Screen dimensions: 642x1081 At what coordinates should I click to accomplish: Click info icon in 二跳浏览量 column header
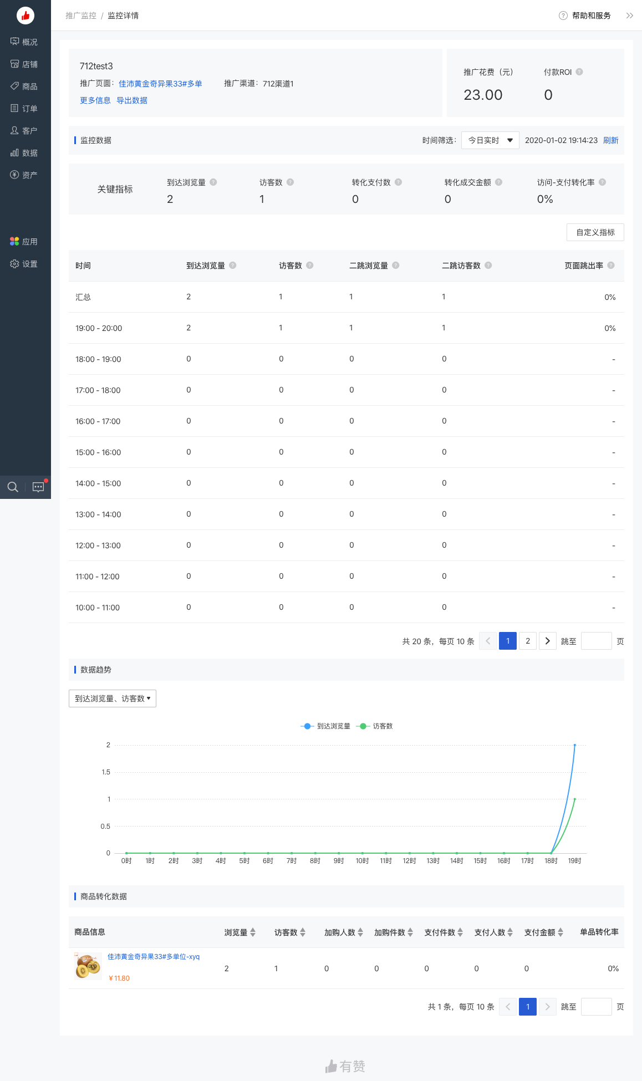click(396, 265)
